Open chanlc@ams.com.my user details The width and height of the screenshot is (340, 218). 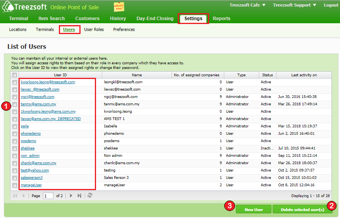[39, 163]
